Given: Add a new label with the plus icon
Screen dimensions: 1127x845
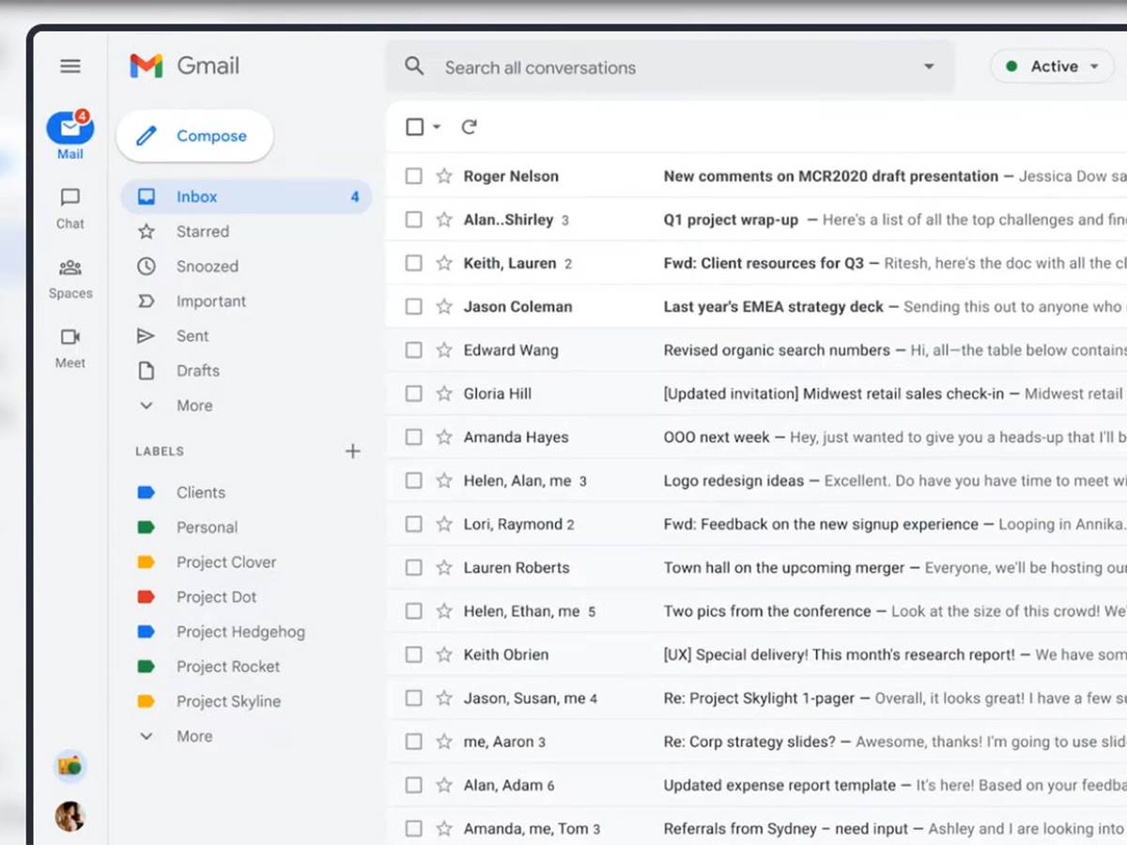Looking at the screenshot, I should (x=352, y=452).
